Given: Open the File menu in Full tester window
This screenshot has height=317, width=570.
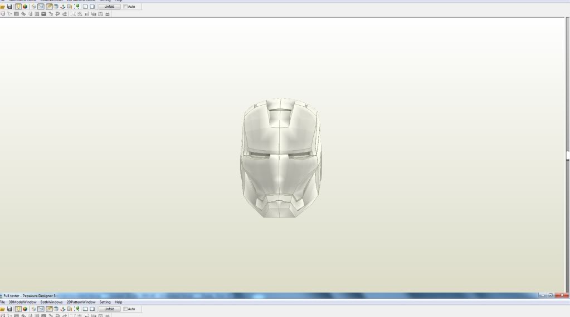Looking at the screenshot, I should 2,302.
